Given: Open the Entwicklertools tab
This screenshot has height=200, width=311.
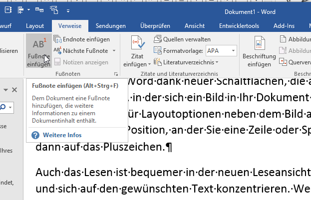Looking at the screenshot, I should tap(239, 26).
